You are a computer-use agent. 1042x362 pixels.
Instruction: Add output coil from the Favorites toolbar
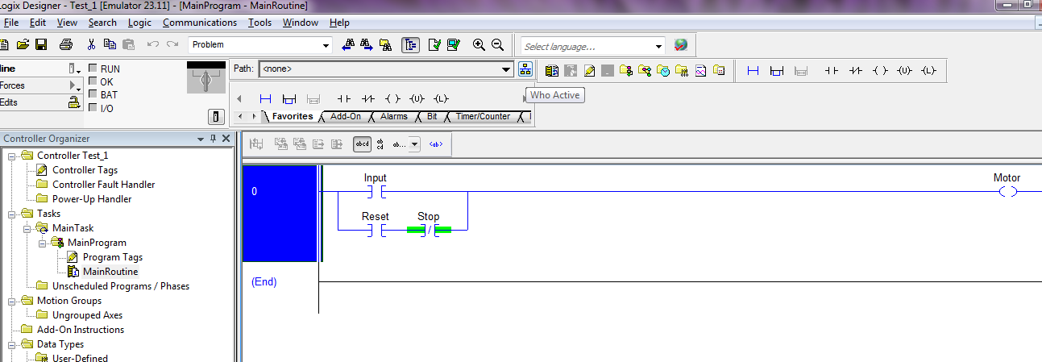point(392,98)
